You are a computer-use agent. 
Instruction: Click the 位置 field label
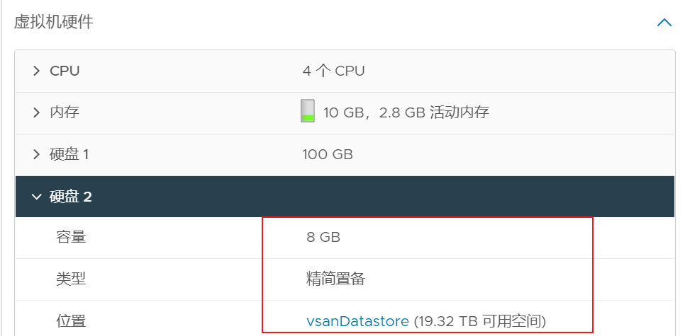(71, 321)
